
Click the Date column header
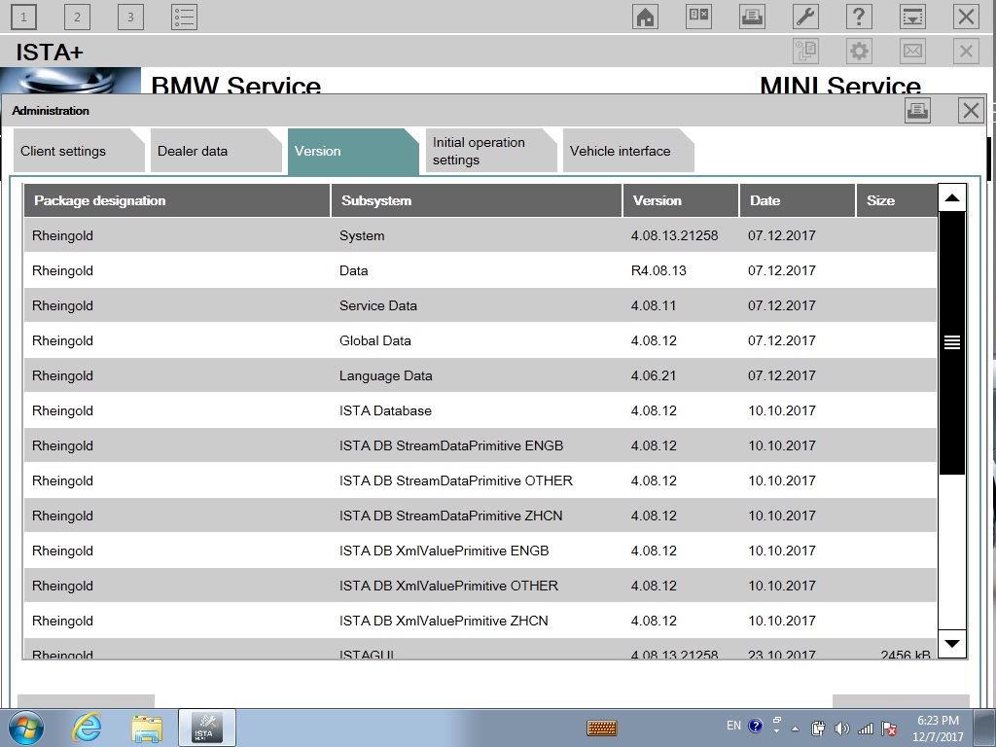pos(798,200)
